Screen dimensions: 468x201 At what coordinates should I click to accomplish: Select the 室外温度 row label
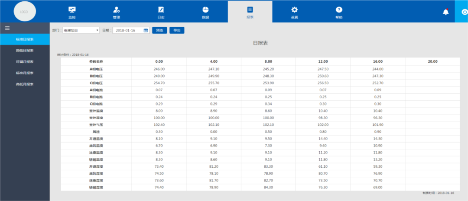coord(96,111)
